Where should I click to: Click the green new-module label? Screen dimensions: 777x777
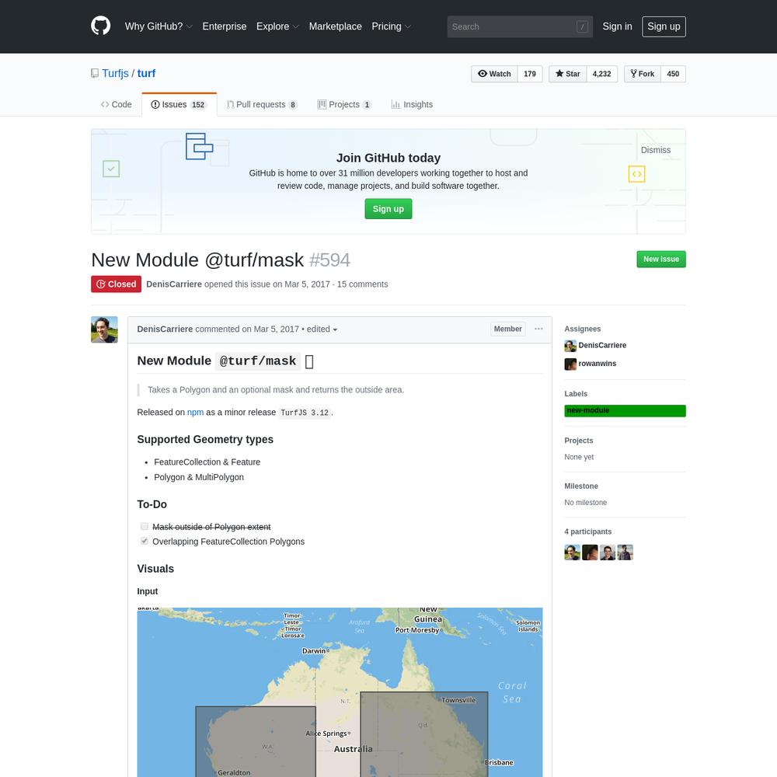(x=625, y=411)
